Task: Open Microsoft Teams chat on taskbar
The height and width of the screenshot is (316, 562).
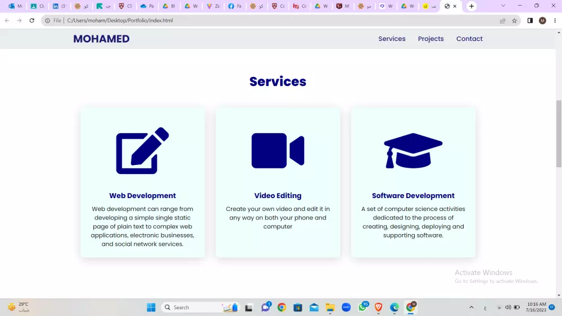Action: click(266, 307)
